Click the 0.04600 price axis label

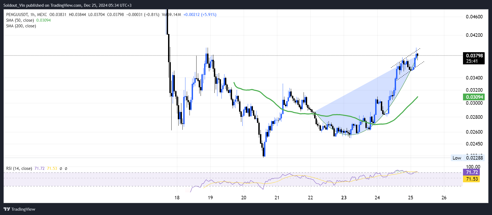click(474, 17)
